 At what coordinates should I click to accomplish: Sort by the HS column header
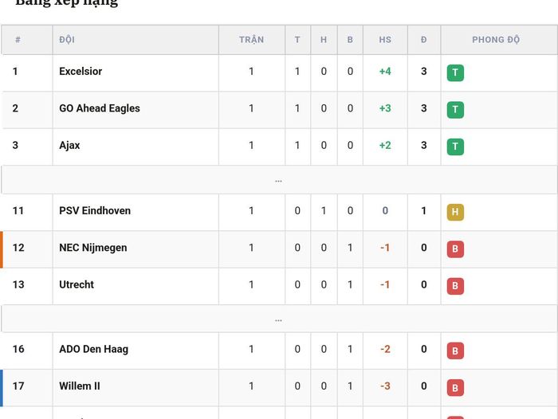[385, 40]
